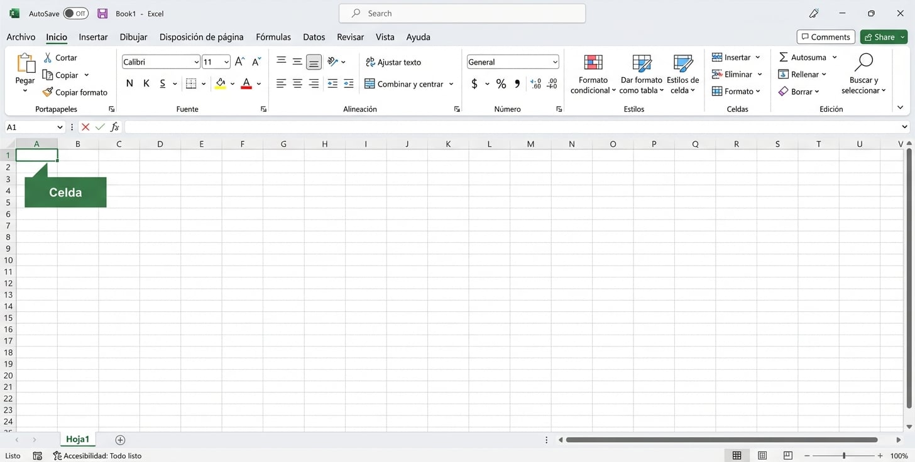Switch to the Fórmulas tab
915x462 pixels.
point(273,37)
